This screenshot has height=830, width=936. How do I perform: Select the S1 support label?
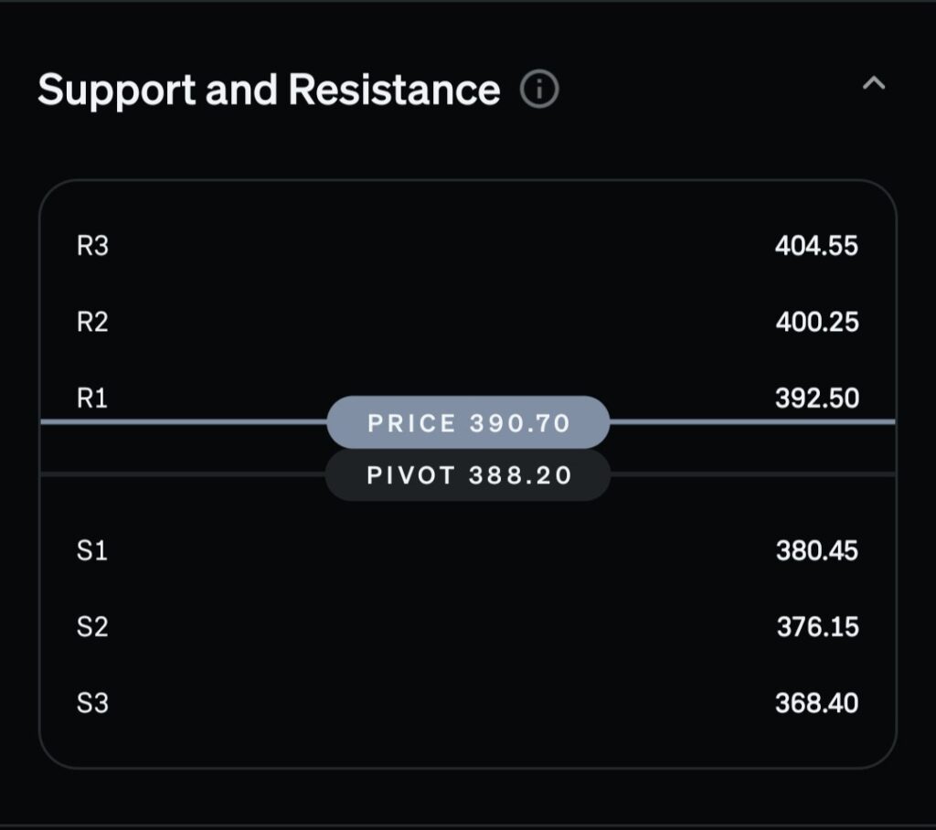(x=92, y=550)
